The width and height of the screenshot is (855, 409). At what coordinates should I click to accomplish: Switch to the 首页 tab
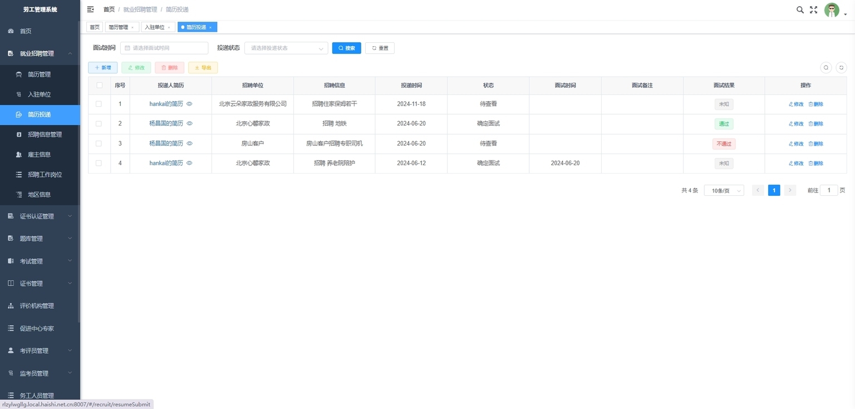tap(95, 27)
